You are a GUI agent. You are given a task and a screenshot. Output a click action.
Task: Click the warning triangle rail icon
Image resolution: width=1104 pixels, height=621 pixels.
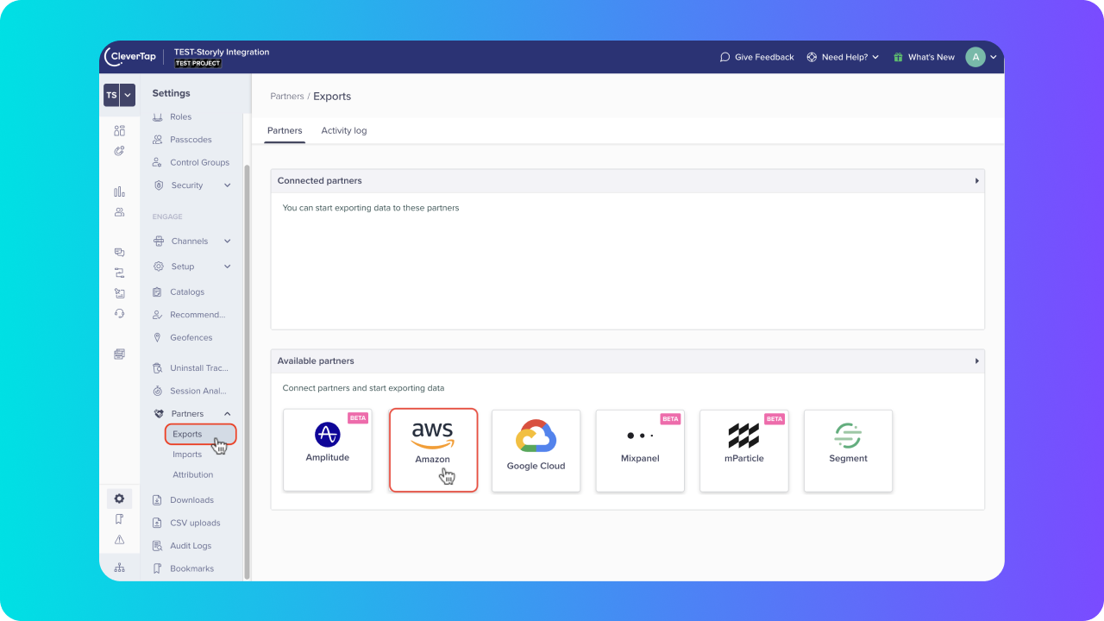coord(119,540)
